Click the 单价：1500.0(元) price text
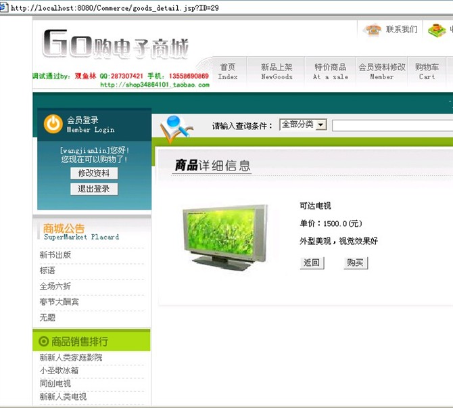 point(331,223)
